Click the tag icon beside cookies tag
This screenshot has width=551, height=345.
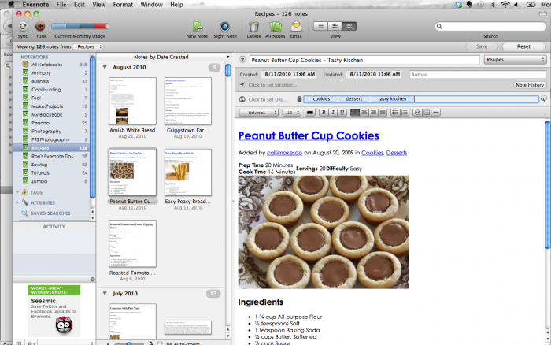[299, 99]
